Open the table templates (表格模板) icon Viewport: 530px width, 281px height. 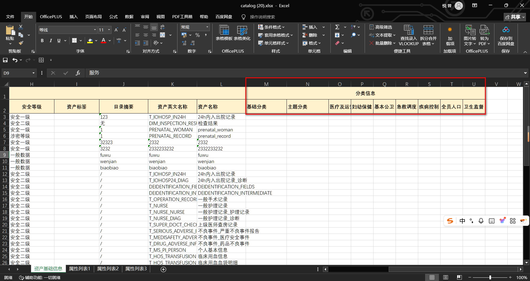click(x=224, y=30)
